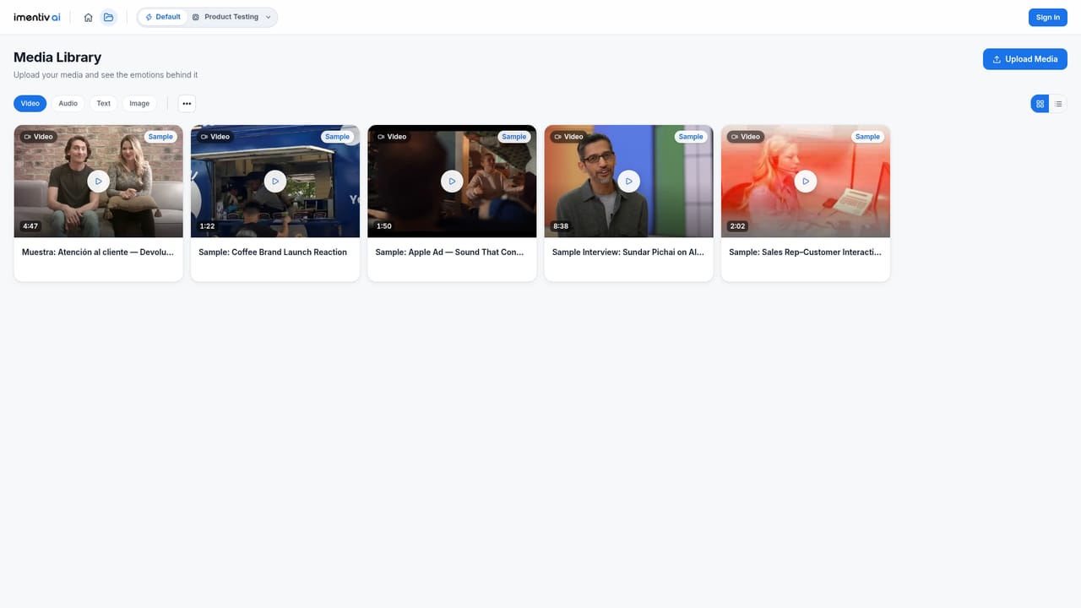This screenshot has height=608, width=1081.
Task: Click the Media Library heading
Action: (57, 57)
